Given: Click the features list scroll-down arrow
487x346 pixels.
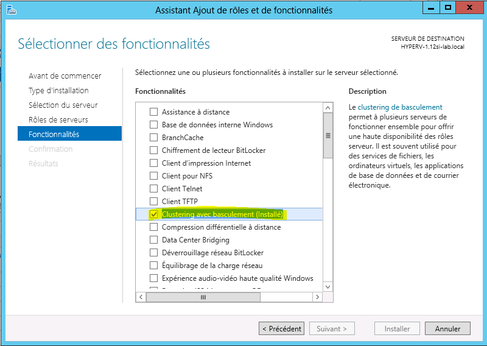Looking at the screenshot, I should tap(328, 287).
